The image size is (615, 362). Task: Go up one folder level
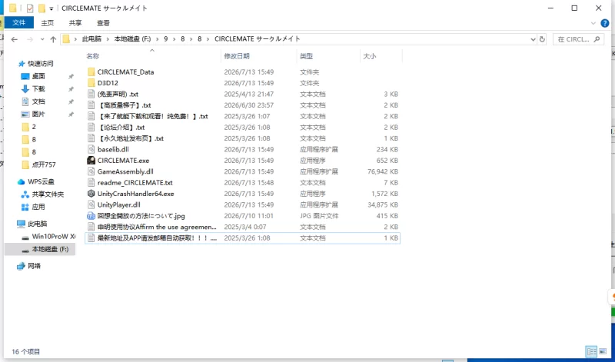[53, 39]
